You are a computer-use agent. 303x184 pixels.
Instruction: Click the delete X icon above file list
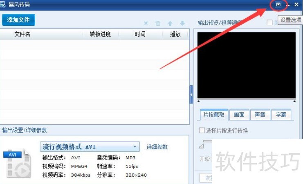(x=146, y=24)
